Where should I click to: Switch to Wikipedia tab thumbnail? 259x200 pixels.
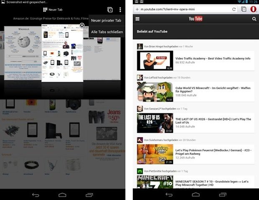click(23, 53)
